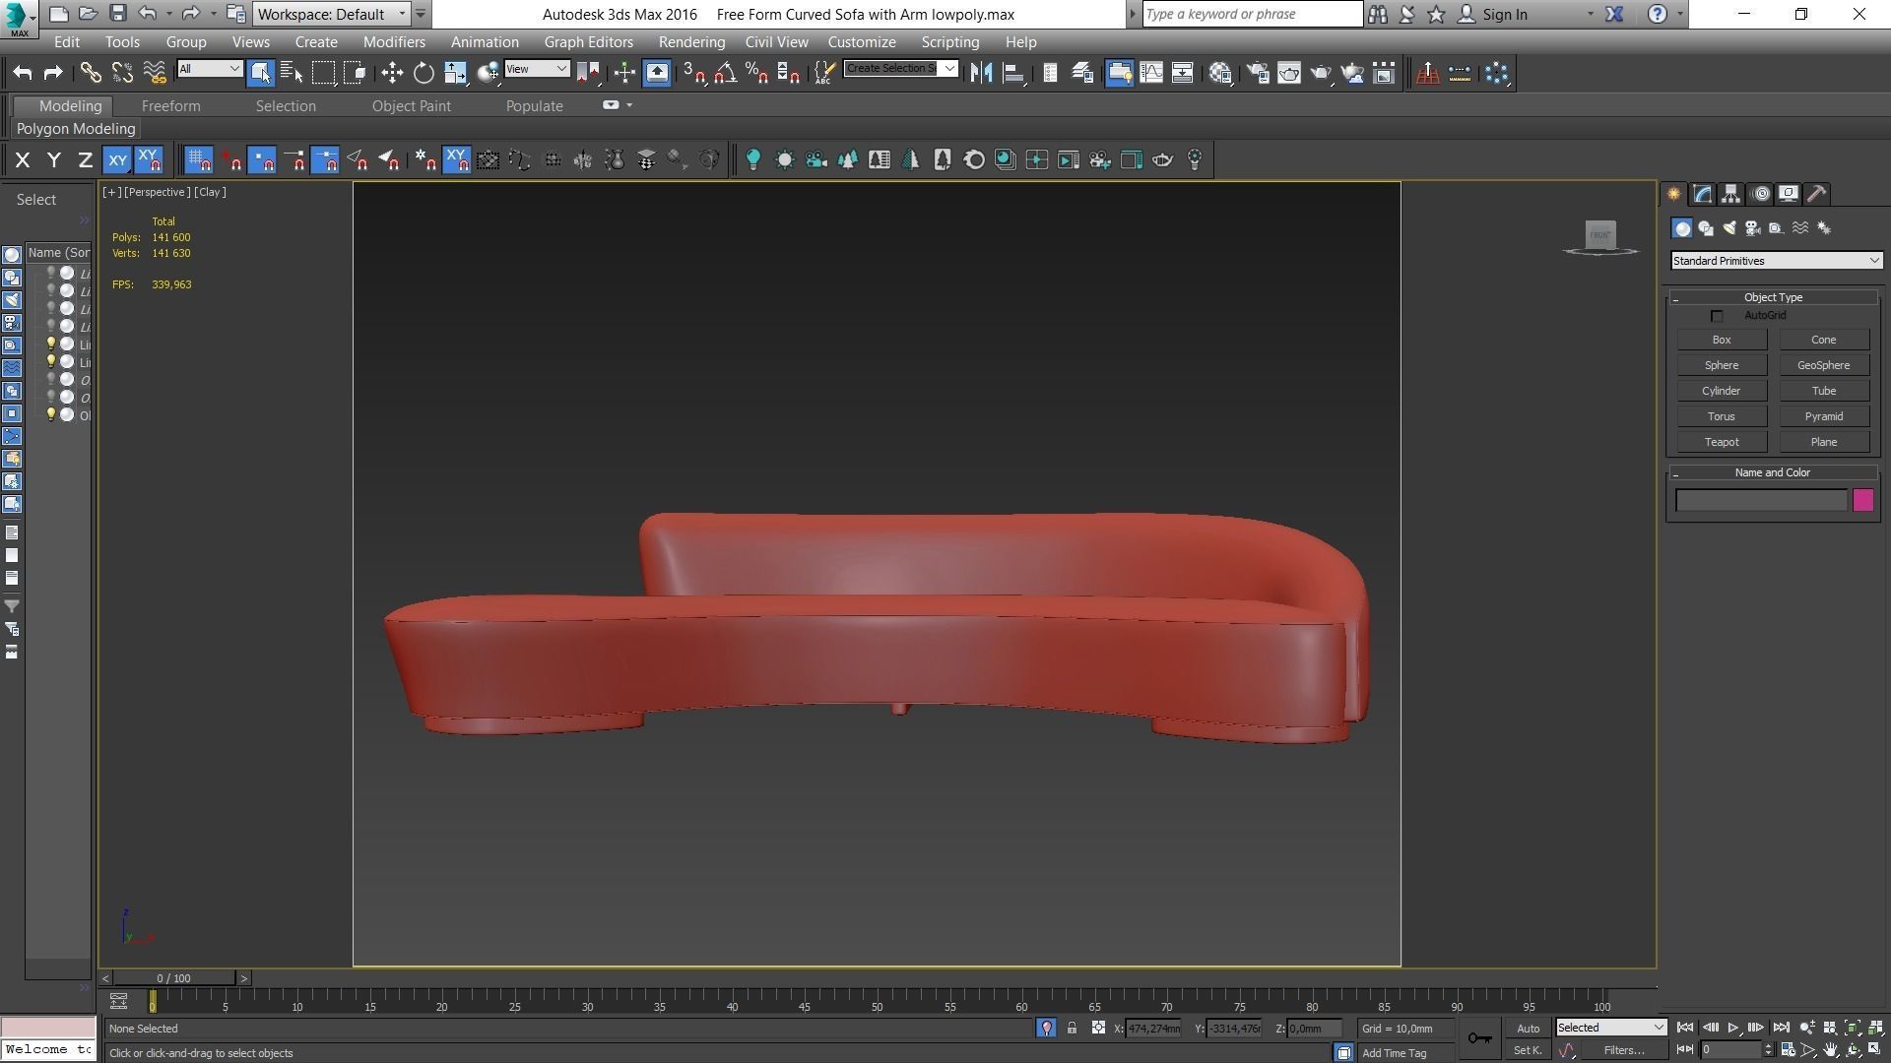The height and width of the screenshot is (1063, 1891).
Task: Click Undo arrow in main toolbar
Action: click(23, 73)
